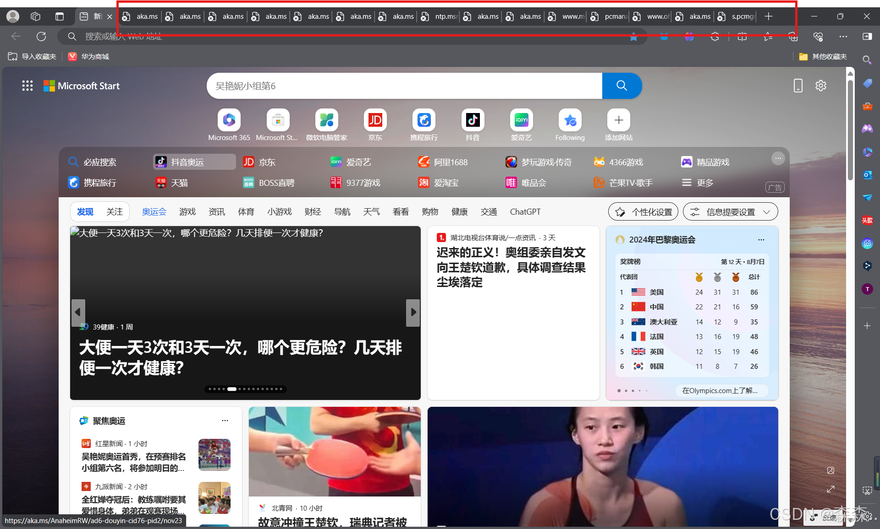Open Microsoft Start app launcher grid
Viewport: 880px width, 529px height.
pos(27,86)
